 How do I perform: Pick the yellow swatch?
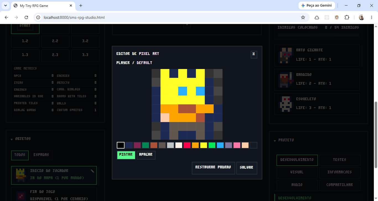click(204, 145)
